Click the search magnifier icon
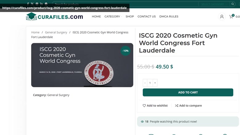Screen dimensions: 240x135 point(233,4)
